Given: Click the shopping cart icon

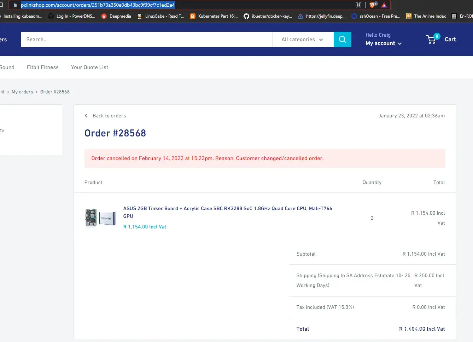Looking at the screenshot, I should pyautogui.click(x=432, y=39).
